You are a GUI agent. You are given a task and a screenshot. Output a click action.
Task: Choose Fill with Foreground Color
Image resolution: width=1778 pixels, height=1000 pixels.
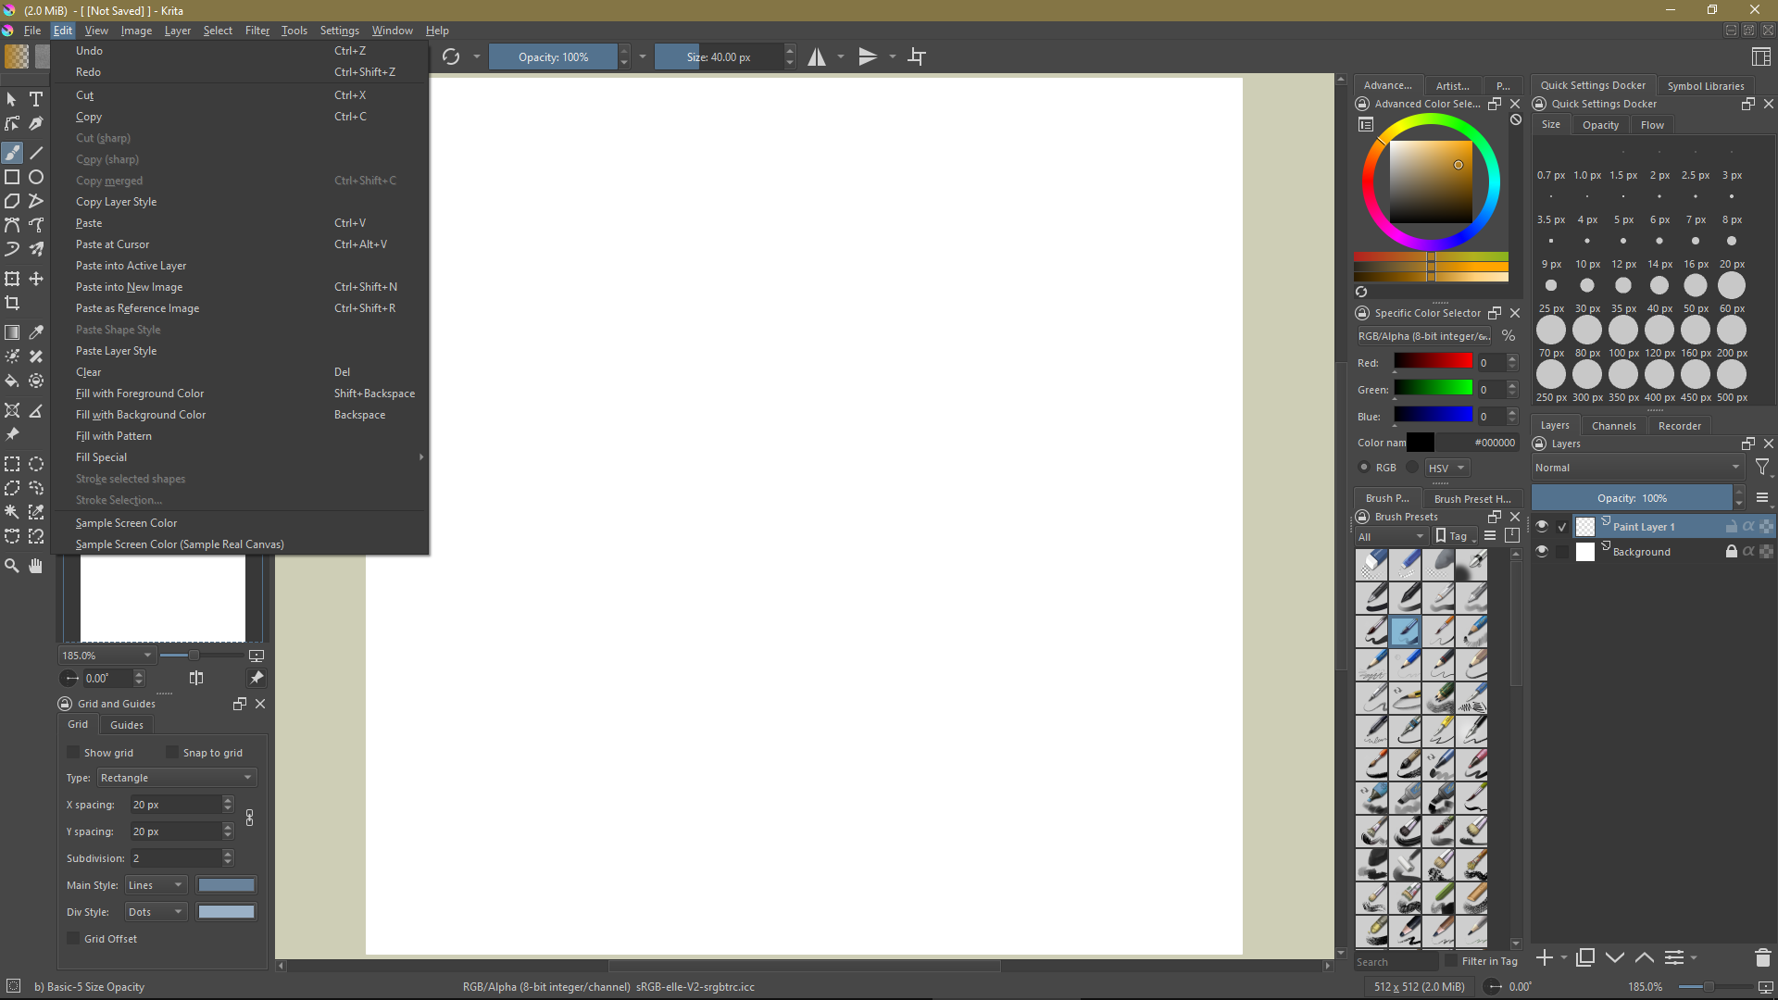(x=140, y=394)
